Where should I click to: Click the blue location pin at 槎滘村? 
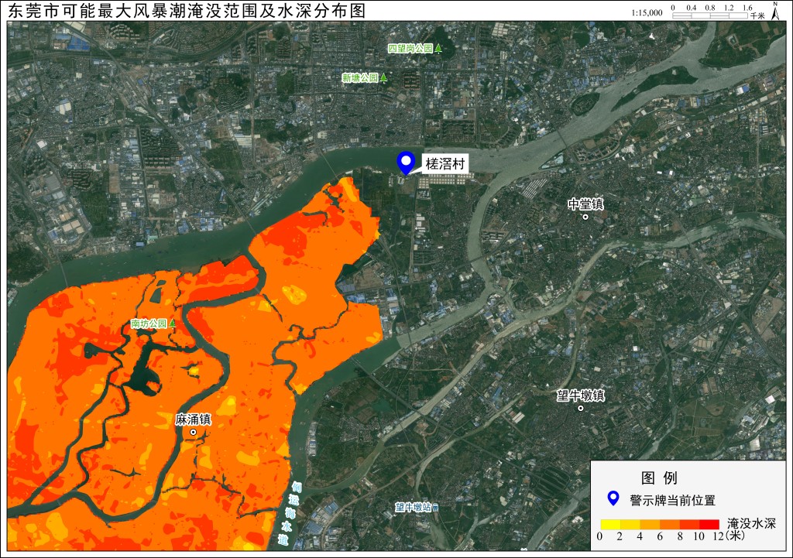tap(405, 163)
